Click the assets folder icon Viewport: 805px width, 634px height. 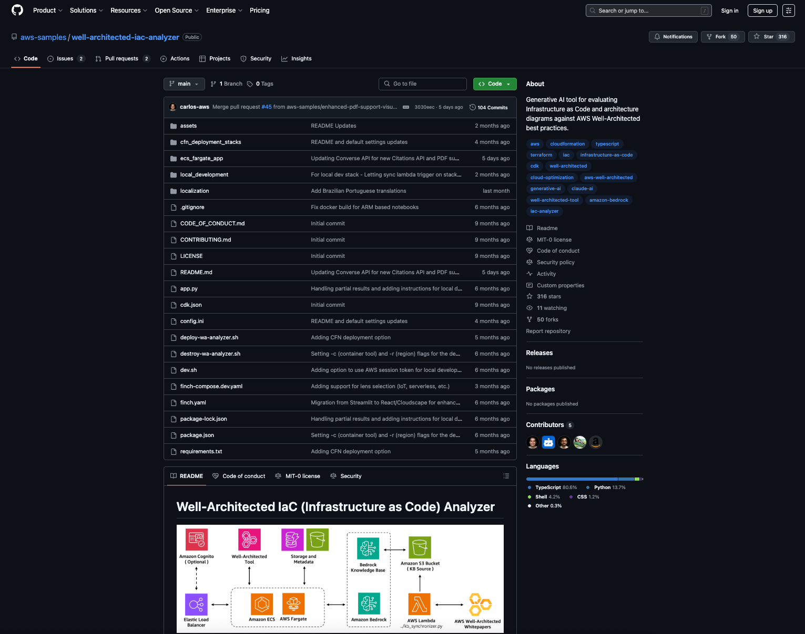coord(174,126)
